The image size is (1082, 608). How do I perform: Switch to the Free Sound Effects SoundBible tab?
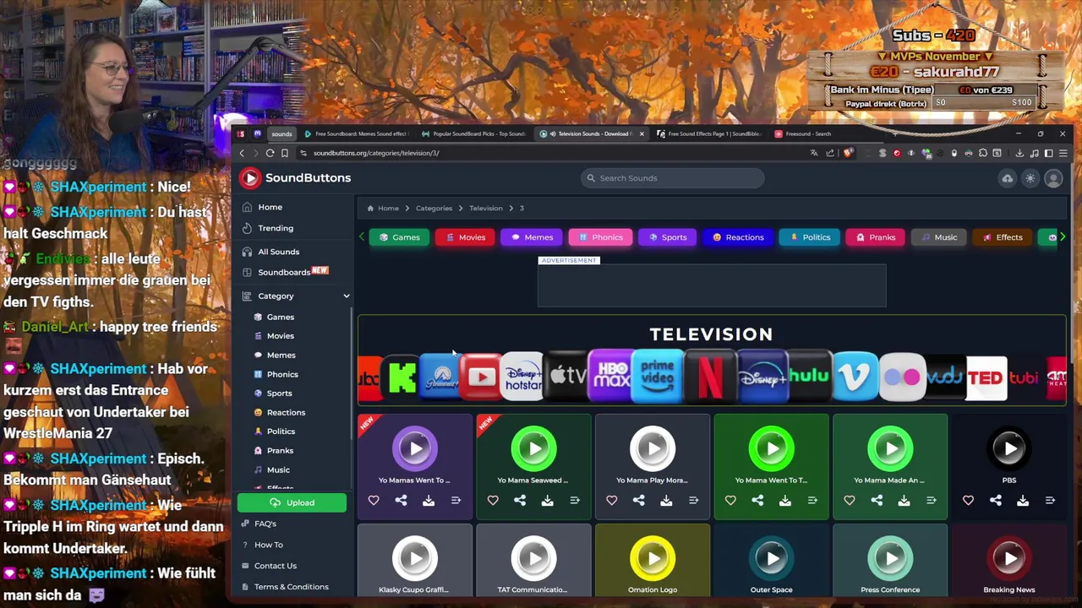click(x=708, y=133)
